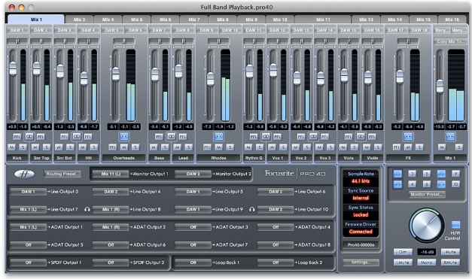Enable the Dim monitor button

[403, 252]
